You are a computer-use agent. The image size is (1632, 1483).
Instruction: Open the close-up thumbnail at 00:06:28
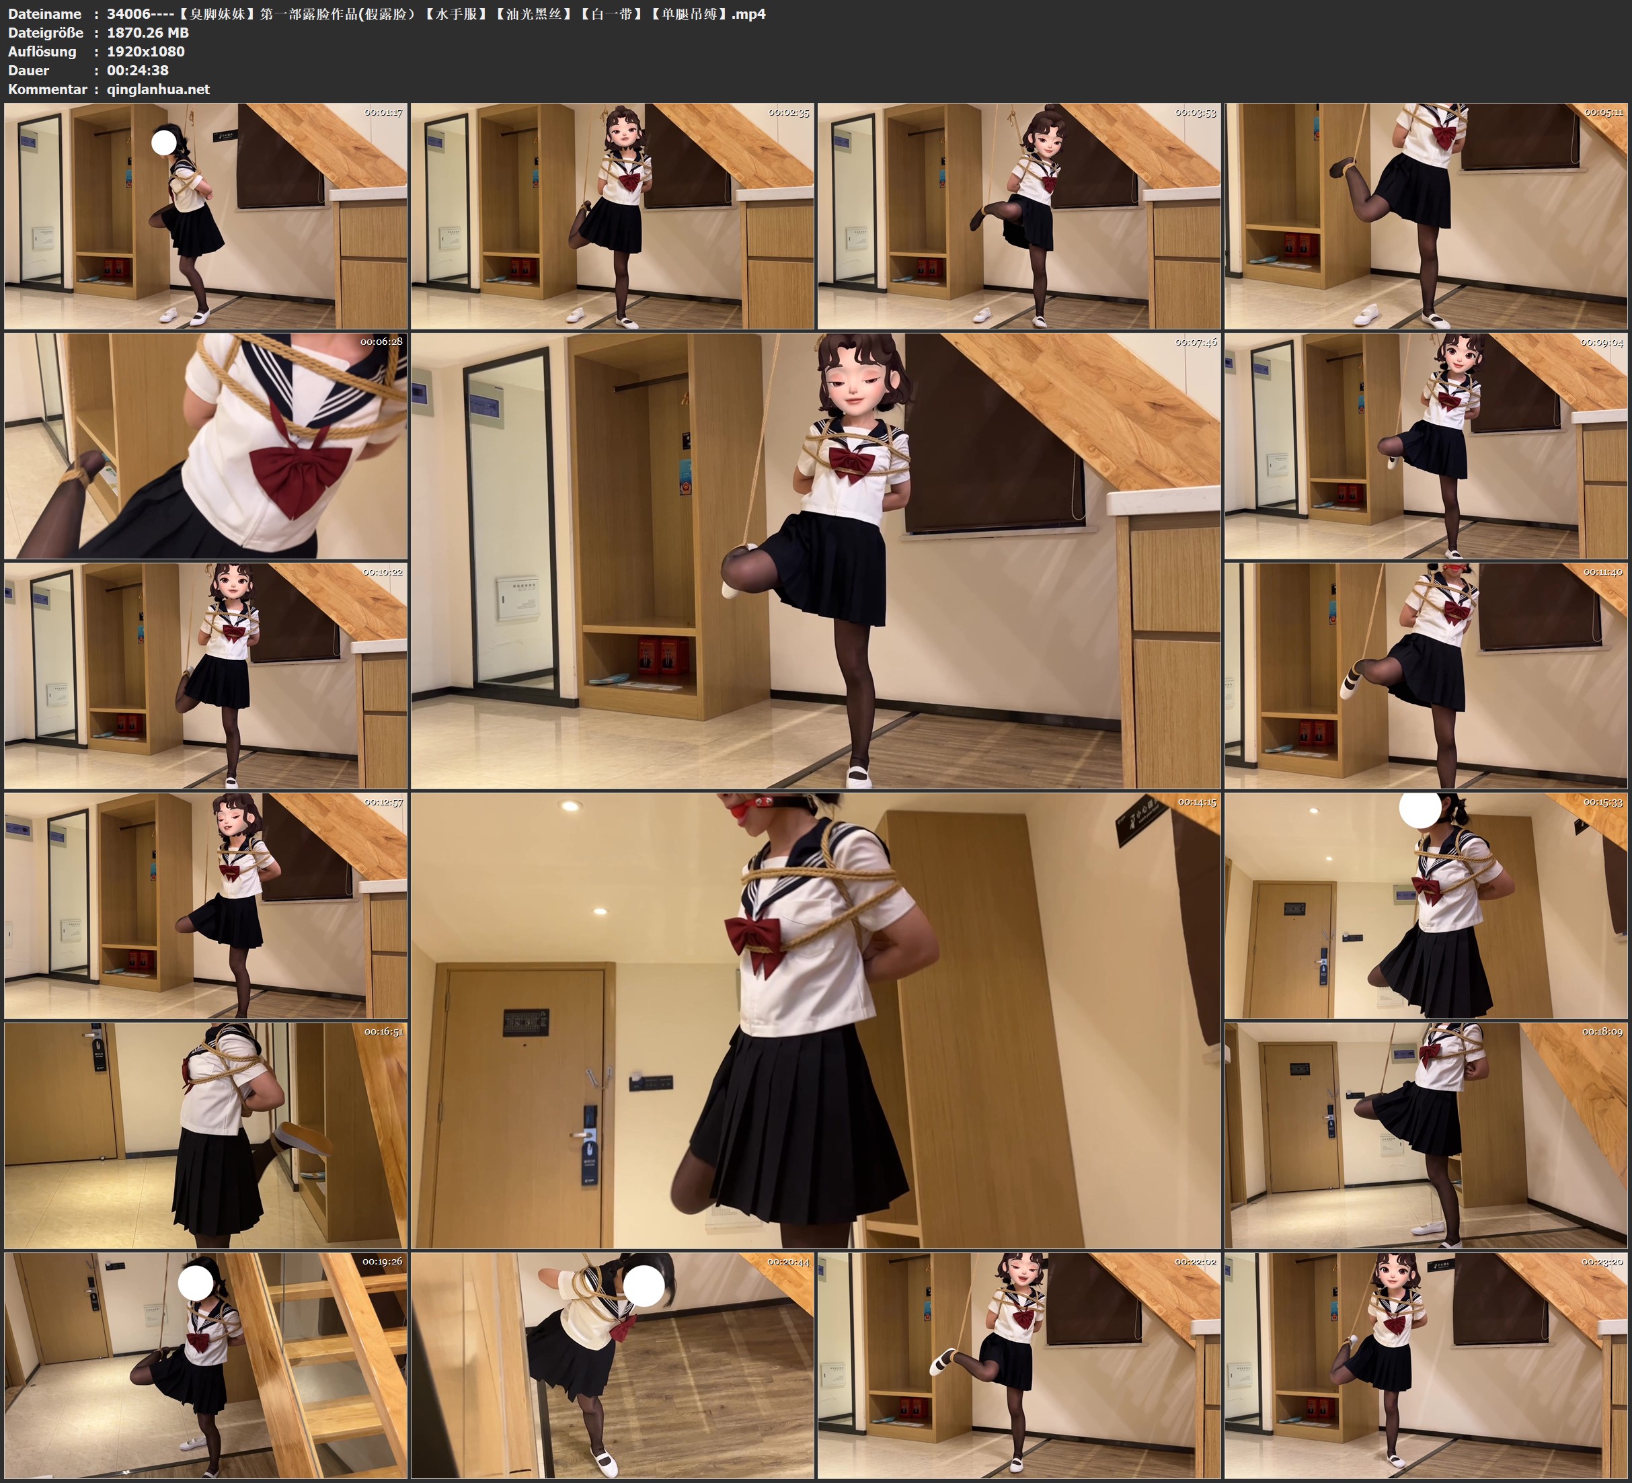(x=206, y=446)
